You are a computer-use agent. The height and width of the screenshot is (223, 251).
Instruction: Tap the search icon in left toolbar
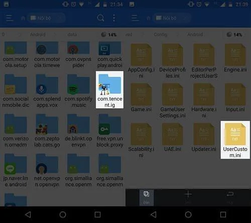[100, 18]
